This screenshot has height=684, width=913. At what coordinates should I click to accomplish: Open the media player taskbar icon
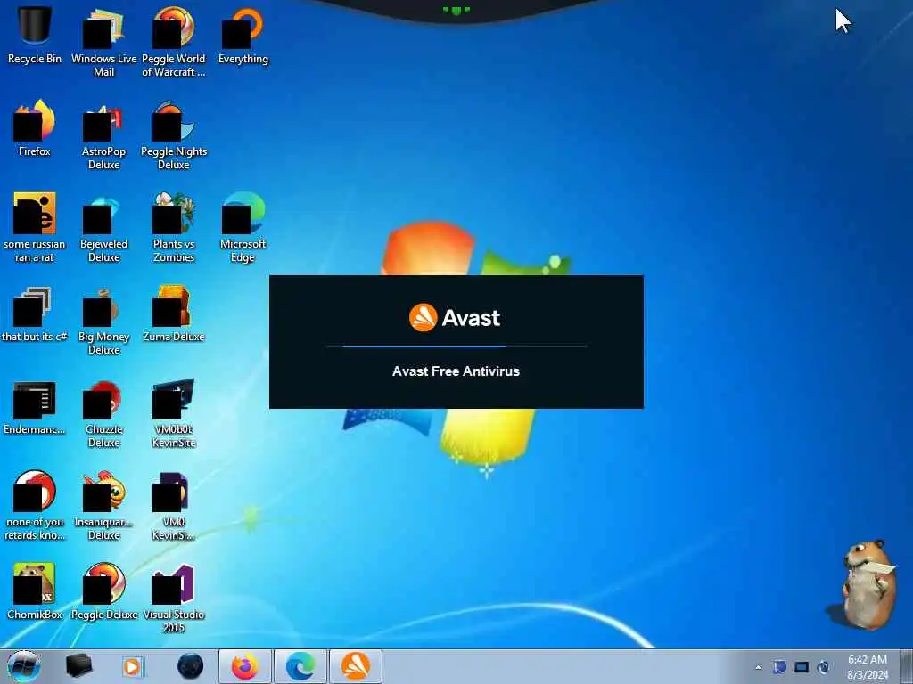click(132, 666)
